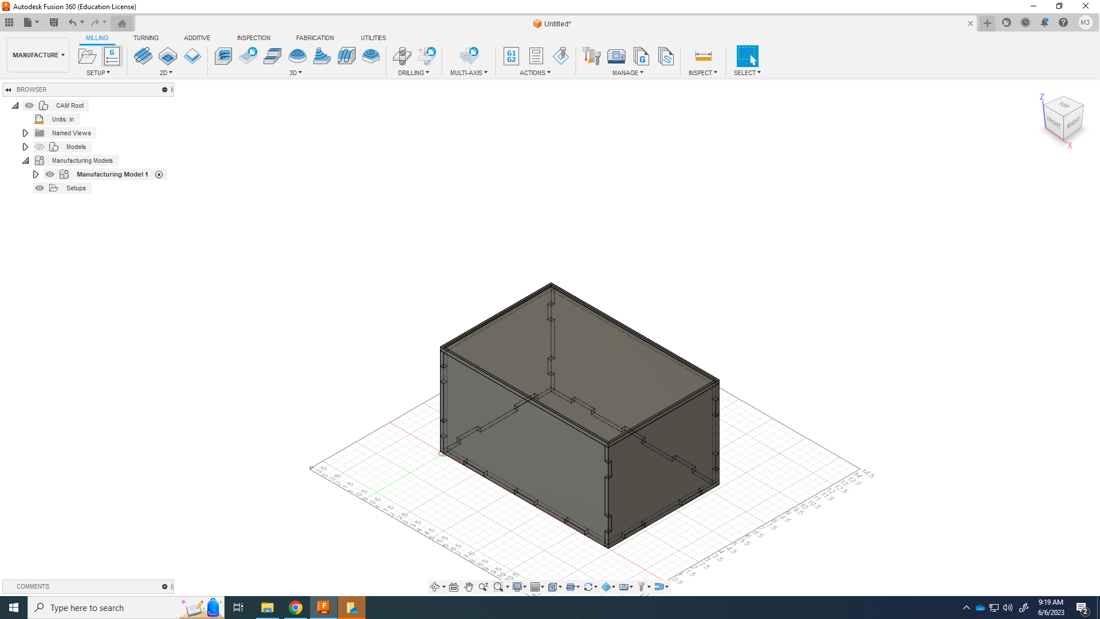Click the Units: in tree item
The image size is (1100, 619).
[x=62, y=119]
